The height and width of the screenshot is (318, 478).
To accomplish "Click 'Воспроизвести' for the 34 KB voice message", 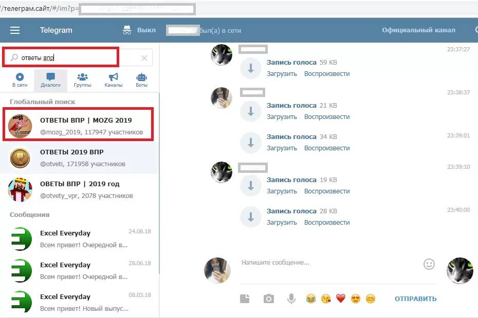I will click(327, 148).
